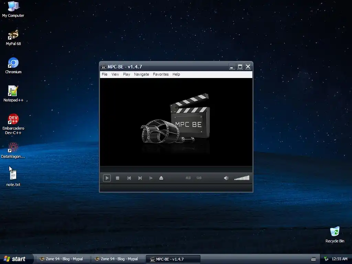The width and height of the screenshot is (352, 264).
Task: Click the Stop button in MPC-BE
Action: (118, 178)
